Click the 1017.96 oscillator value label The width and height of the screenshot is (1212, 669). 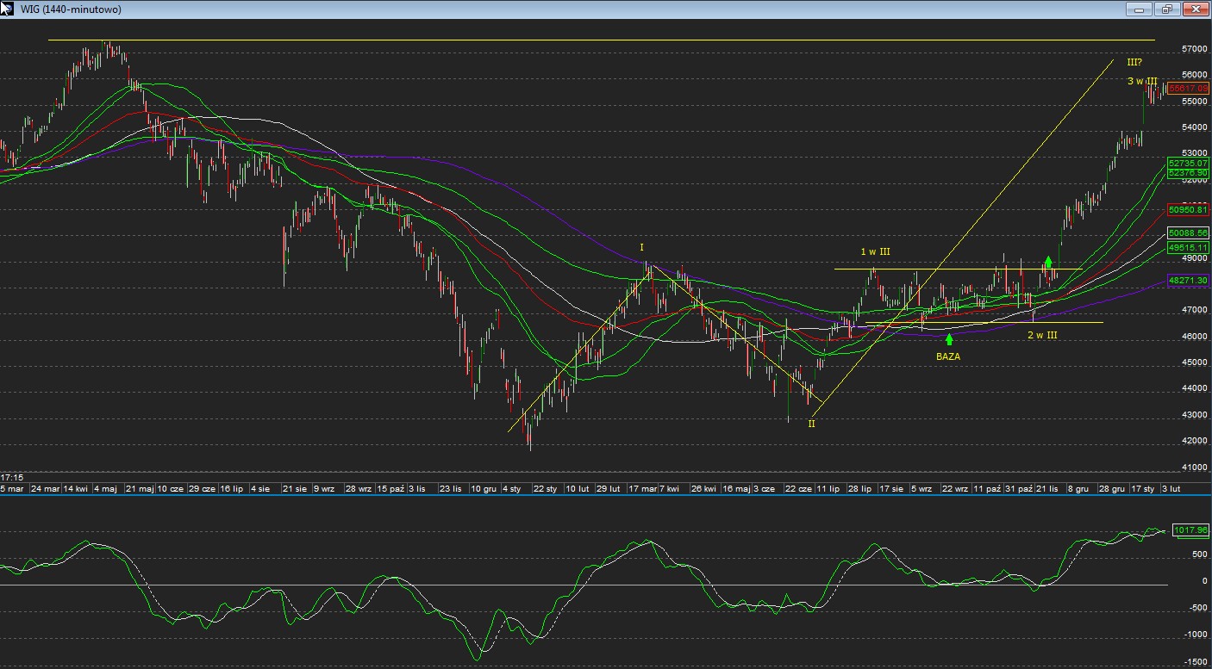(x=1190, y=531)
